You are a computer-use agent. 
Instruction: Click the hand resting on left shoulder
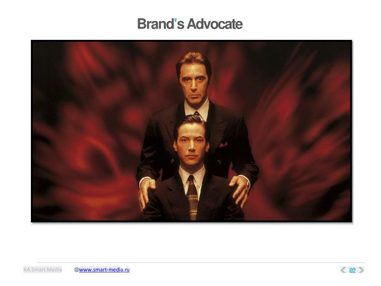147,192
